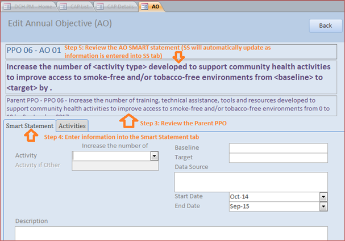
Task: Click the Start Date value Oct-14
Action: (239, 197)
